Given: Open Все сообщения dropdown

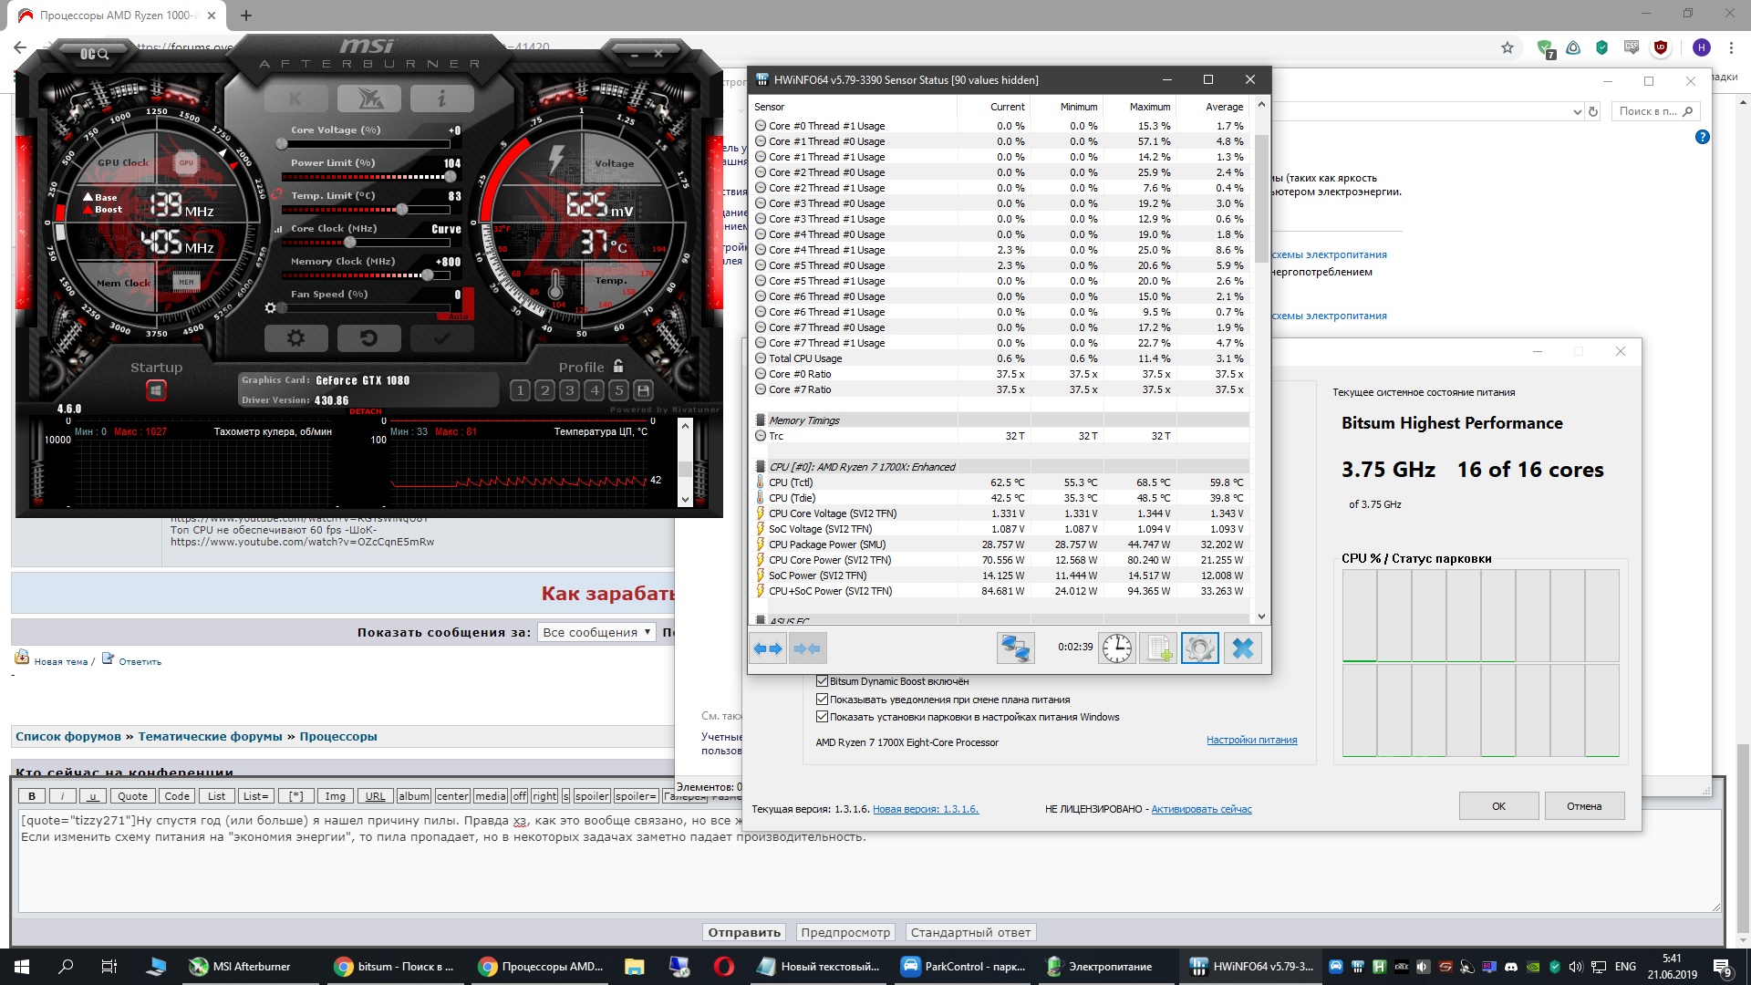Looking at the screenshot, I should (x=596, y=632).
